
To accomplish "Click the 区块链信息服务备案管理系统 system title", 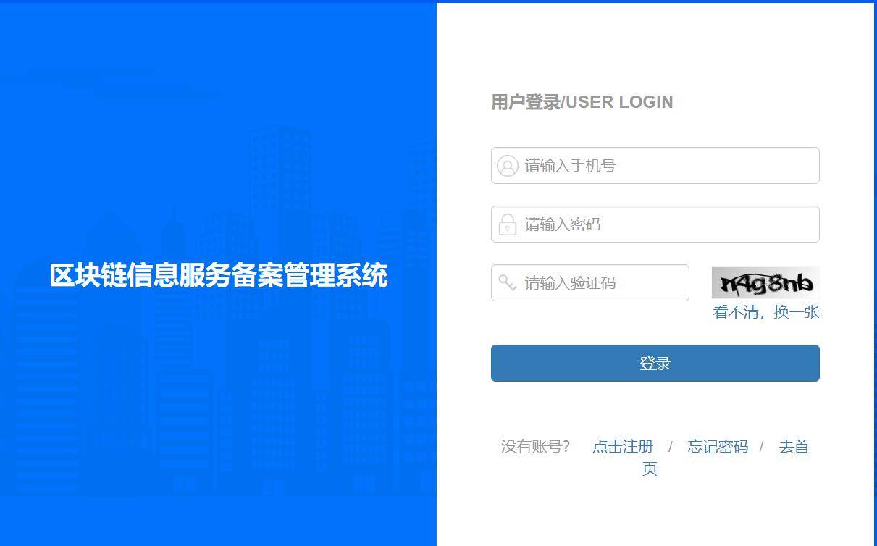I will pos(219,276).
